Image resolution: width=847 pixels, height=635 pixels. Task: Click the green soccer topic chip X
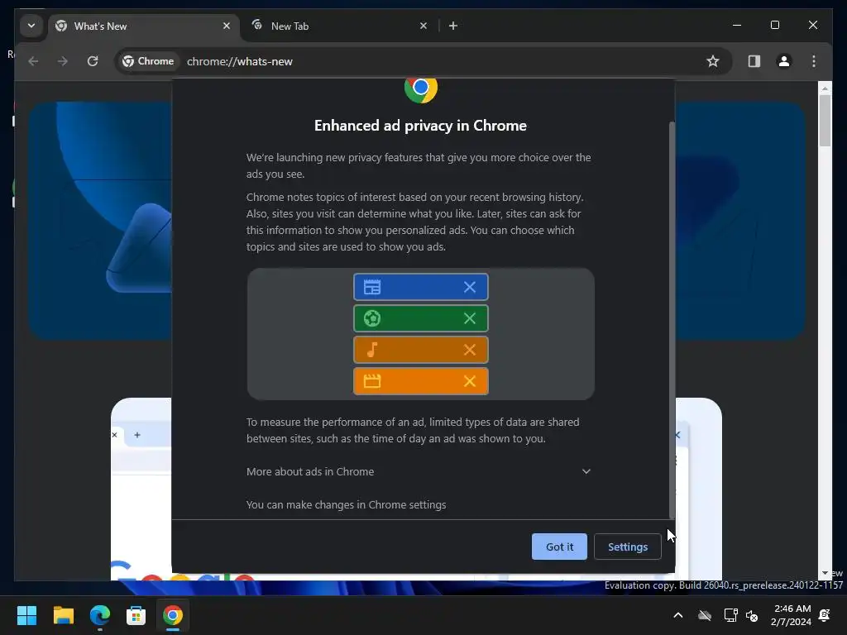470,318
